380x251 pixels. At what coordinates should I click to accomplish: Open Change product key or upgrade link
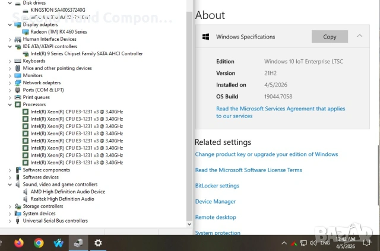pos(266,154)
